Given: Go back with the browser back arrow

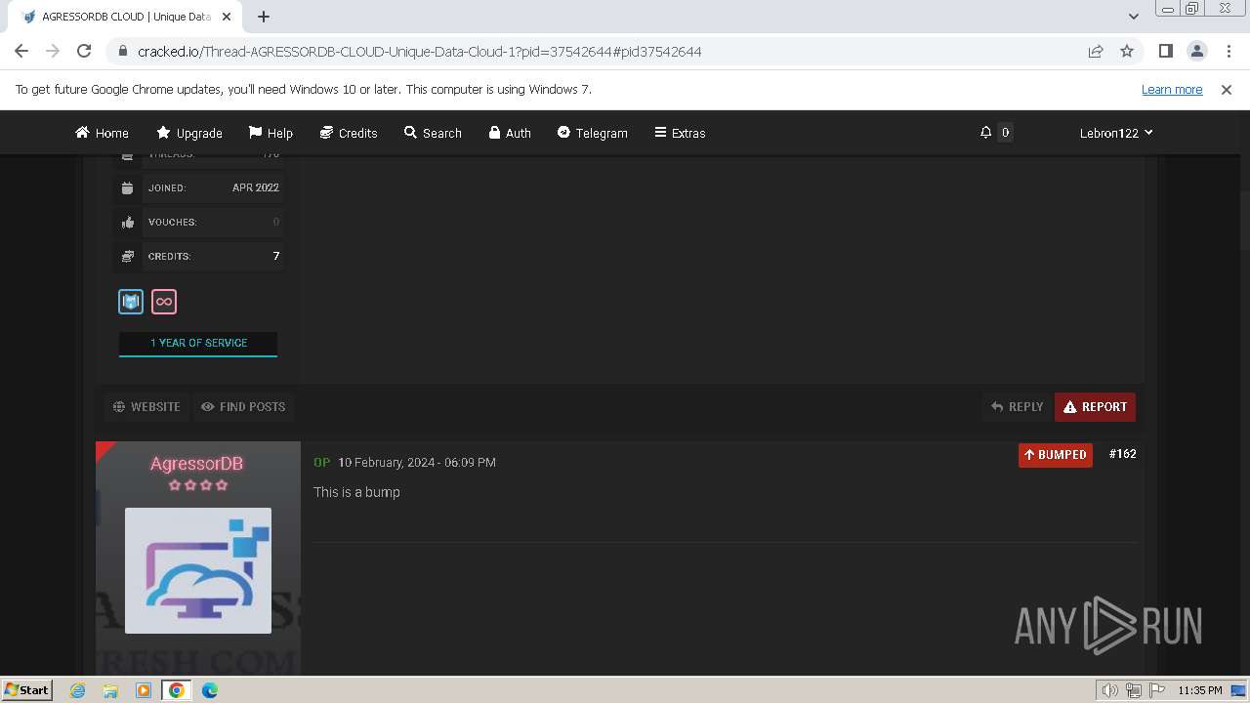Looking at the screenshot, I should coord(21,51).
